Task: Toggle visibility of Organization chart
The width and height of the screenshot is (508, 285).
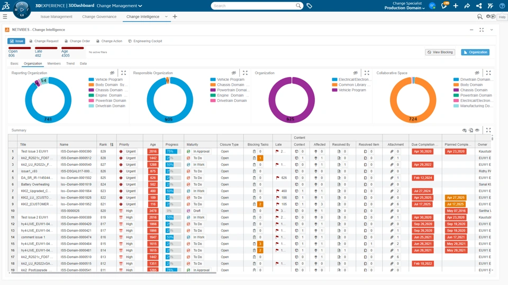Action: coord(356,73)
